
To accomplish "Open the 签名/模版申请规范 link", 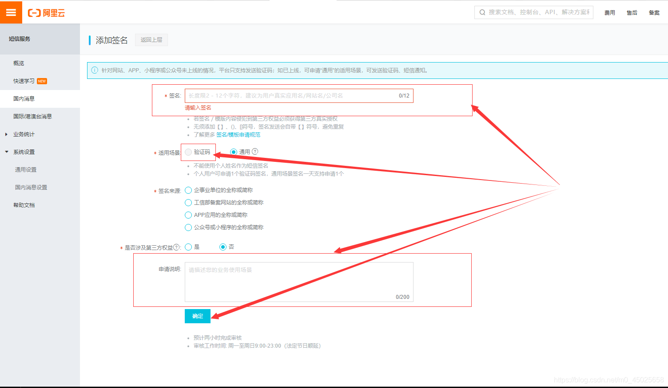I will [239, 135].
